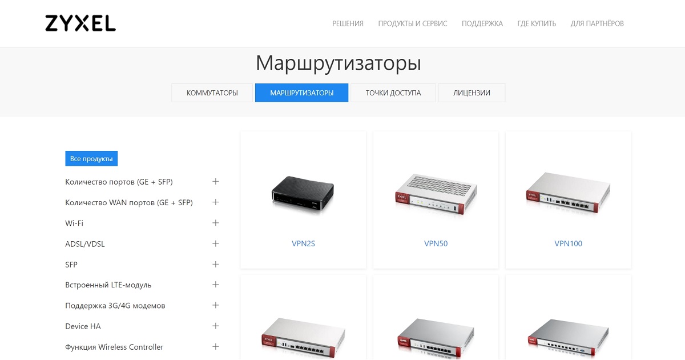Click the Все продукты button
Image resolution: width=685 pixels, height=360 pixels.
point(91,158)
